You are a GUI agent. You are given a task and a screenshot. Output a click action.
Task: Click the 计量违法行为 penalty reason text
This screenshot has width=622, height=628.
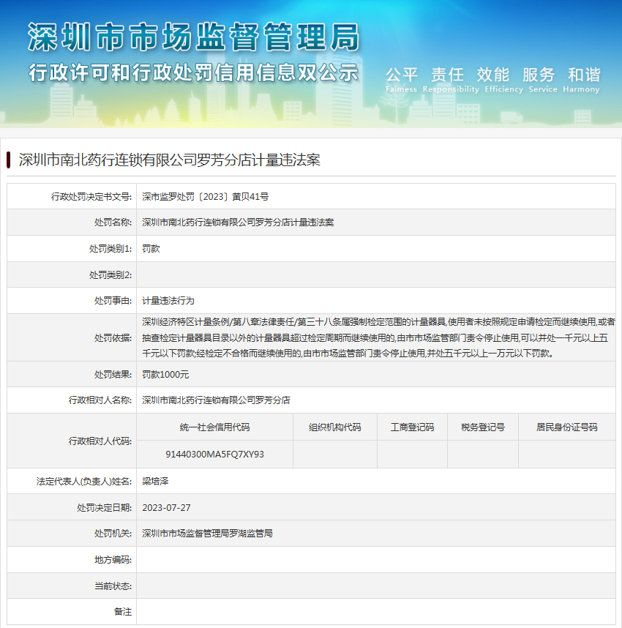[x=168, y=301]
